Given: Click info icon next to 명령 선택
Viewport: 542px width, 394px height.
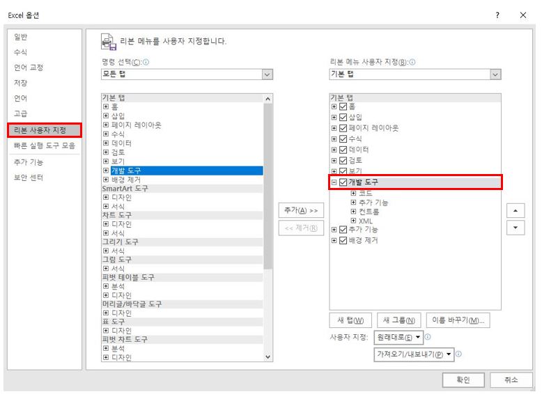Looking at the screenshot, I should point(146,62).
